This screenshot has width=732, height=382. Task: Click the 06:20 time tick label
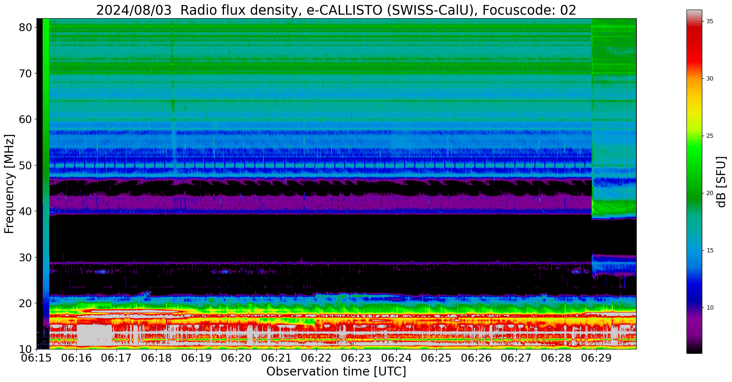236,358
